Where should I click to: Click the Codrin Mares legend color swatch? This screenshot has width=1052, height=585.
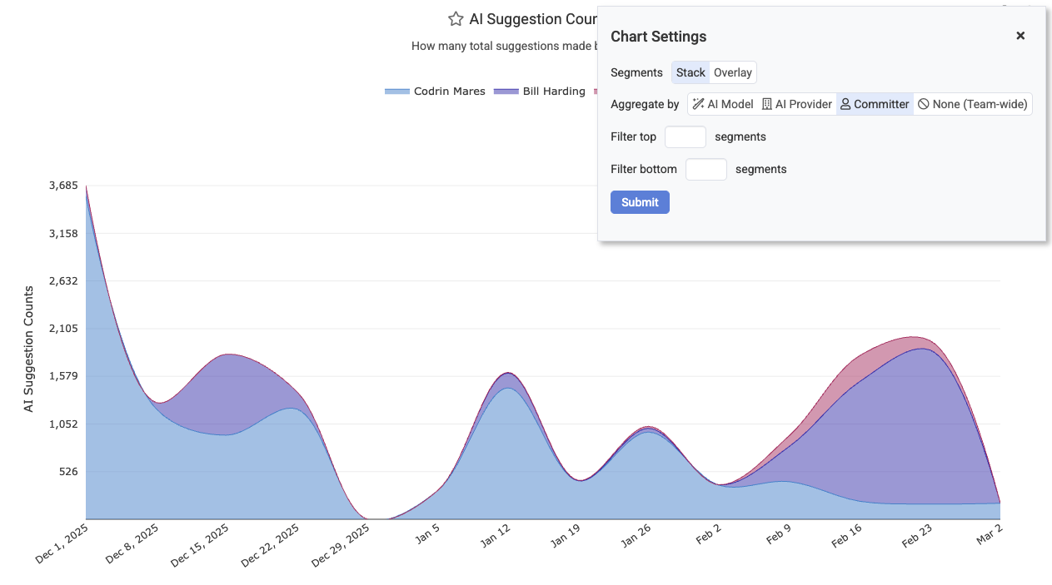point(397,92)
